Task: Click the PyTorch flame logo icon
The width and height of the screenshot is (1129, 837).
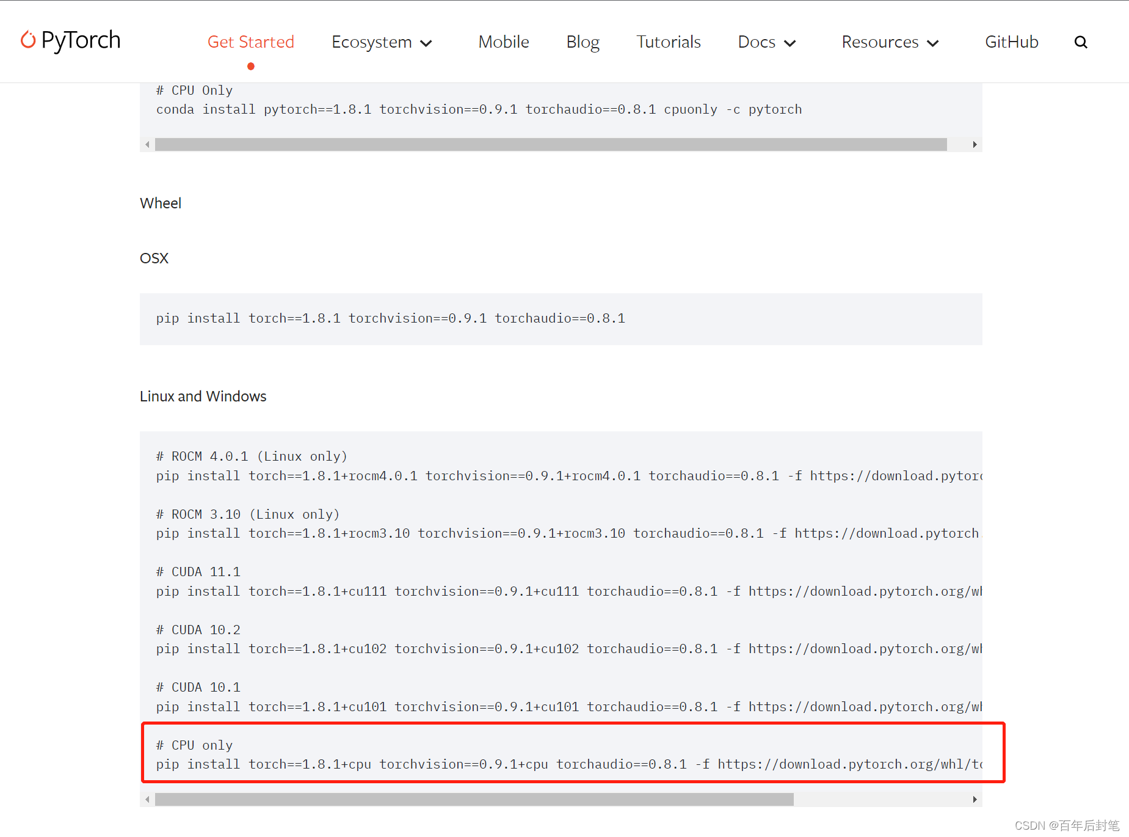Action: (28, 40)
